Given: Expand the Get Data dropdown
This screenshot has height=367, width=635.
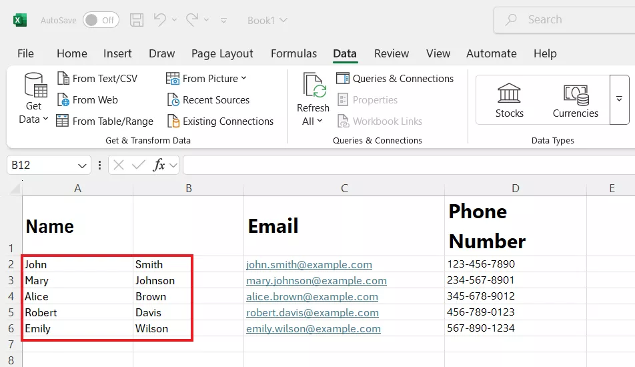Looking at the screenshot, I should tap(33, 119).
